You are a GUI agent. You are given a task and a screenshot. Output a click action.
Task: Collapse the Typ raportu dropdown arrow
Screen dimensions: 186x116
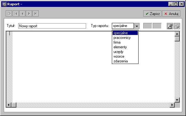[x=137, y=26]
